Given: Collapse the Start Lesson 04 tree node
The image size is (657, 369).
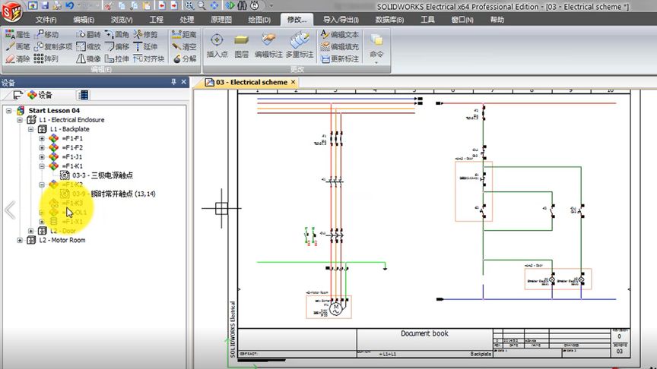Looking at the screenshot, I should [x=9, y=110].
